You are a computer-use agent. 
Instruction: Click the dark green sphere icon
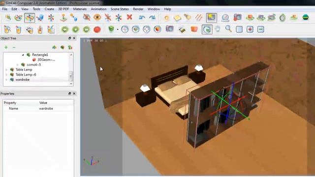tap(305, 18)
